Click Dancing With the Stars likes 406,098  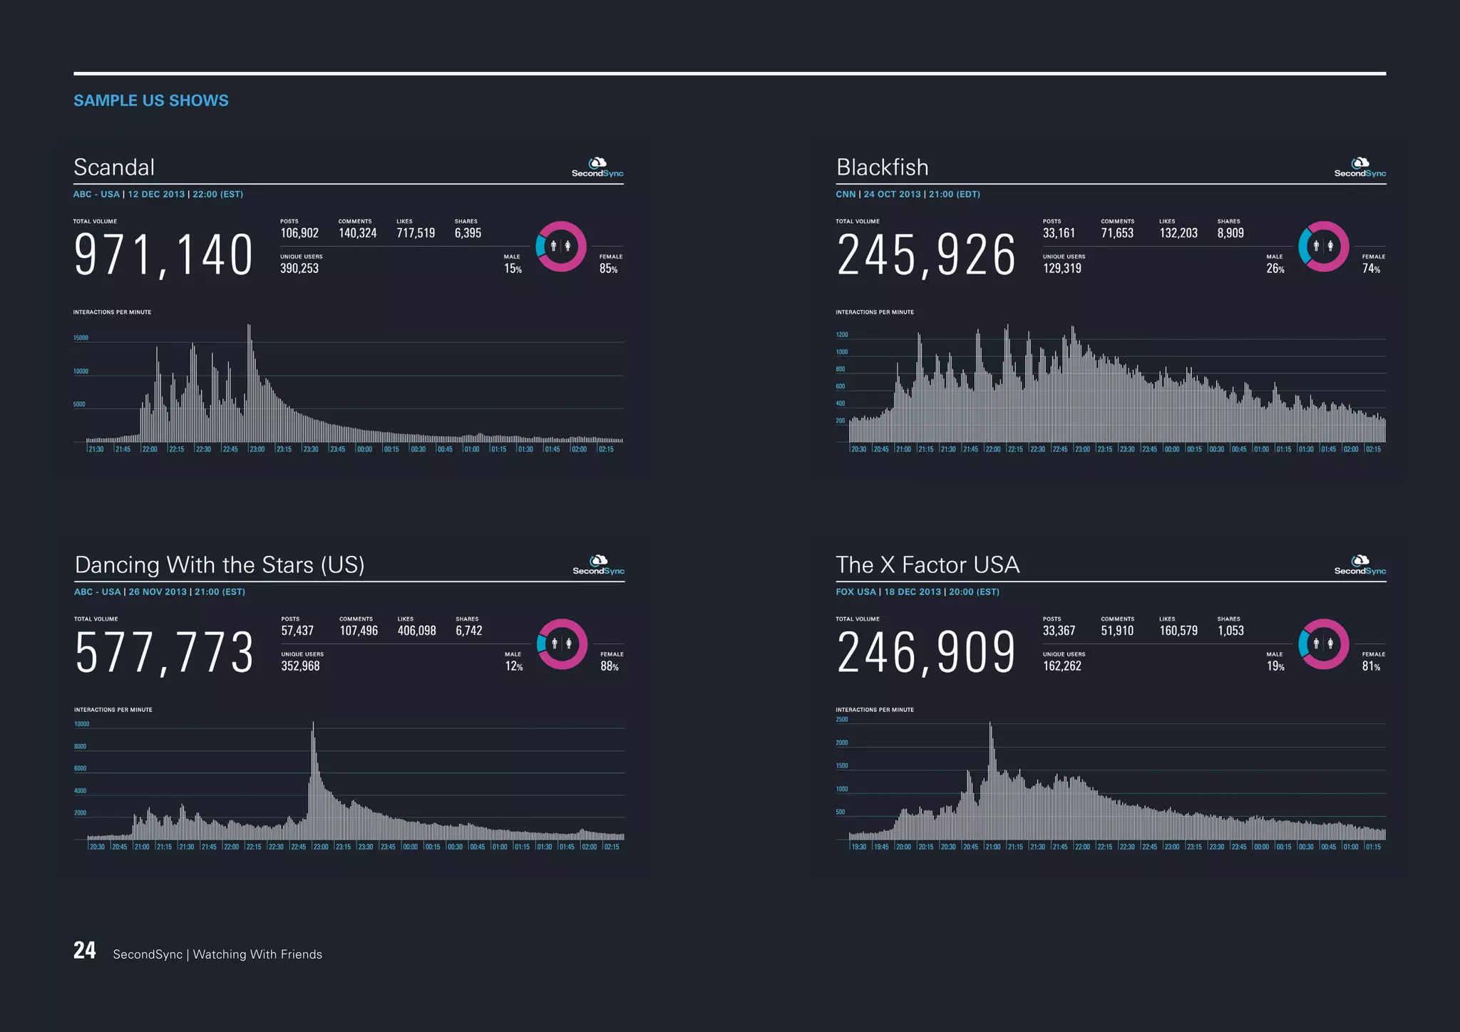pos(416,631)
